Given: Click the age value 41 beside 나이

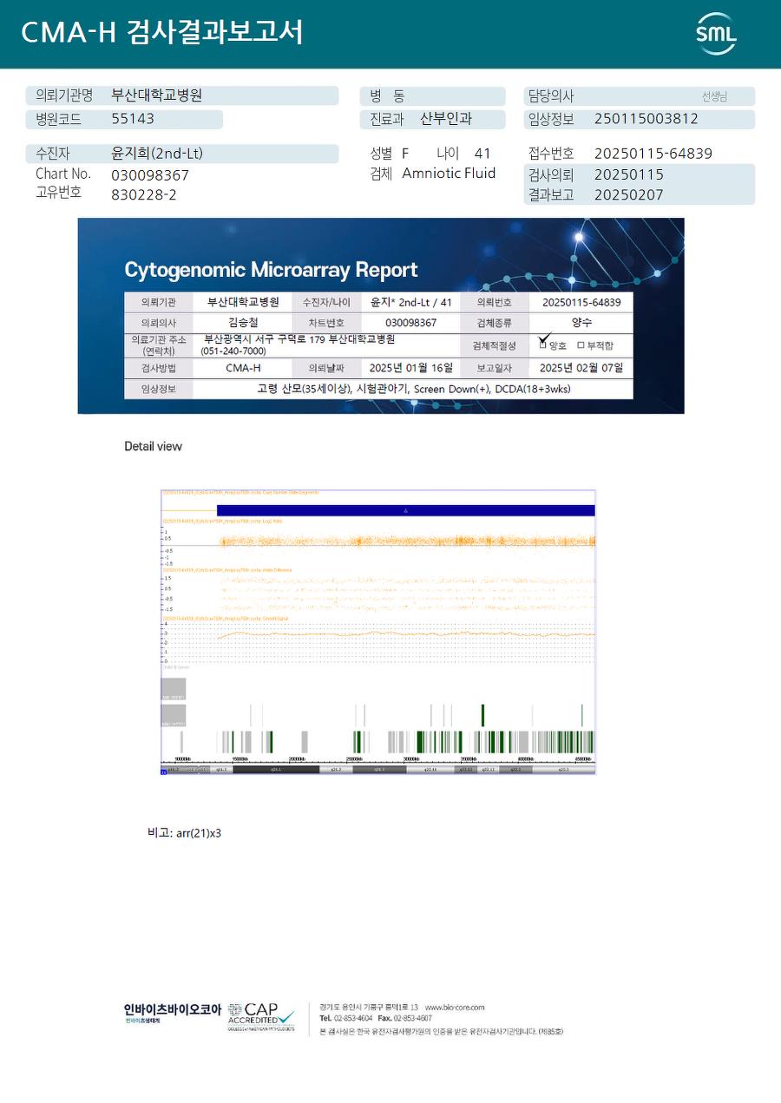Looking at the screenshot, I should coord(483,154).
